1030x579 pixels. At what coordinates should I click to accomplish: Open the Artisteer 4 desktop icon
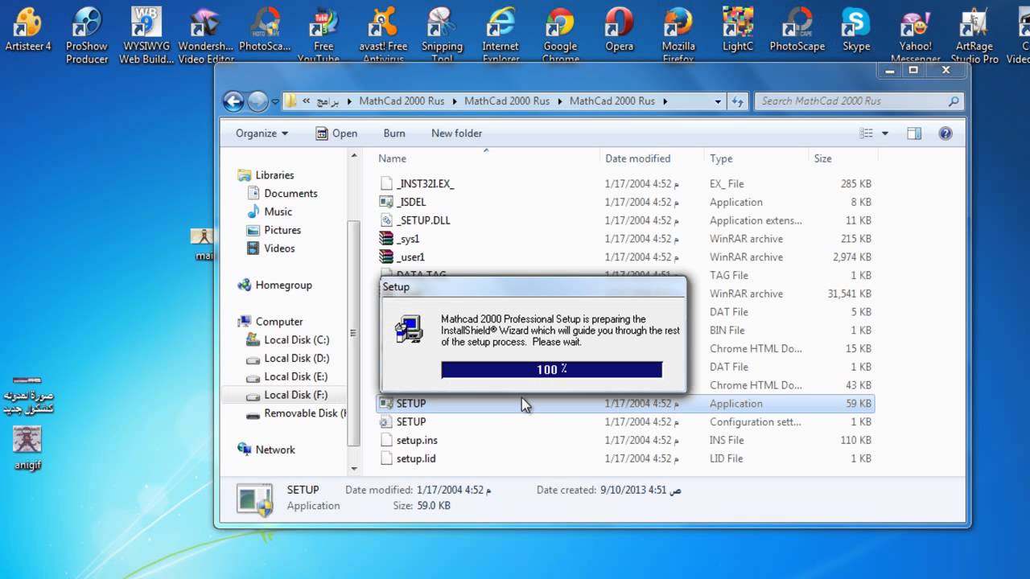(x=28, y=30)
